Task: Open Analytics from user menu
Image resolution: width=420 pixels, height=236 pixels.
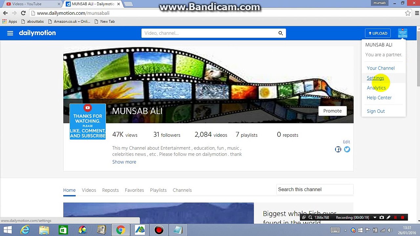Action: tap(376, 88)
